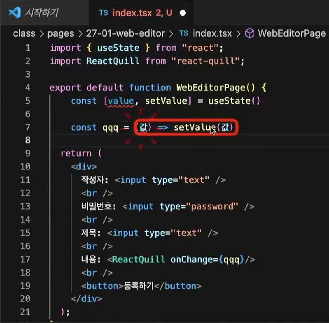Image resolution: width=329 pixels, height=323 pixels.
Task: Click the chevron after index.tsx in breadcrumb
Action: (238, 34)
